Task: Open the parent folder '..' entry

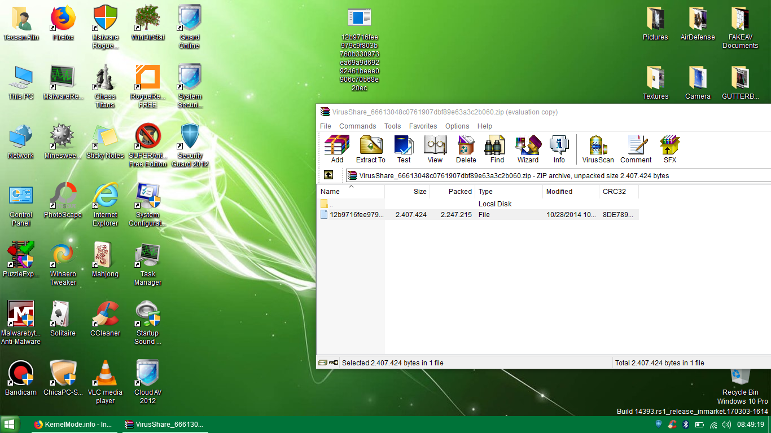Action: (x=331, y=204)
